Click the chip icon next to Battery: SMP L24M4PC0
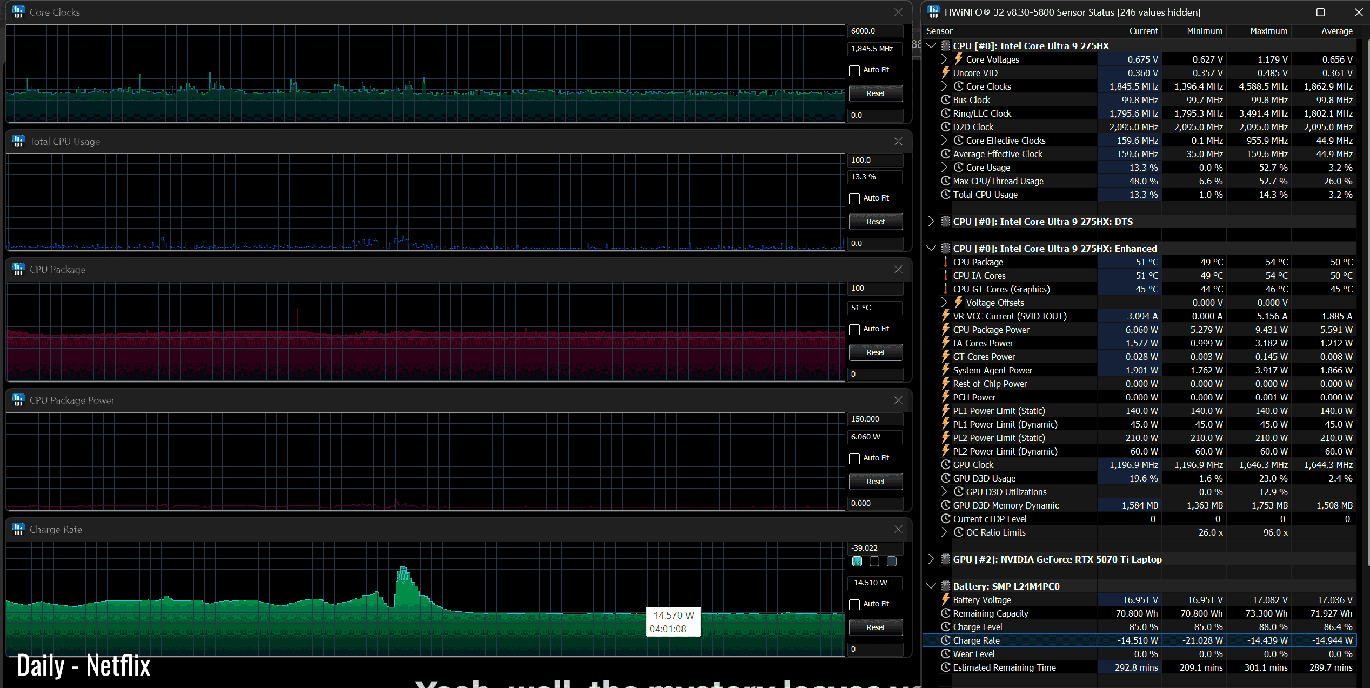 coord(945,586)
